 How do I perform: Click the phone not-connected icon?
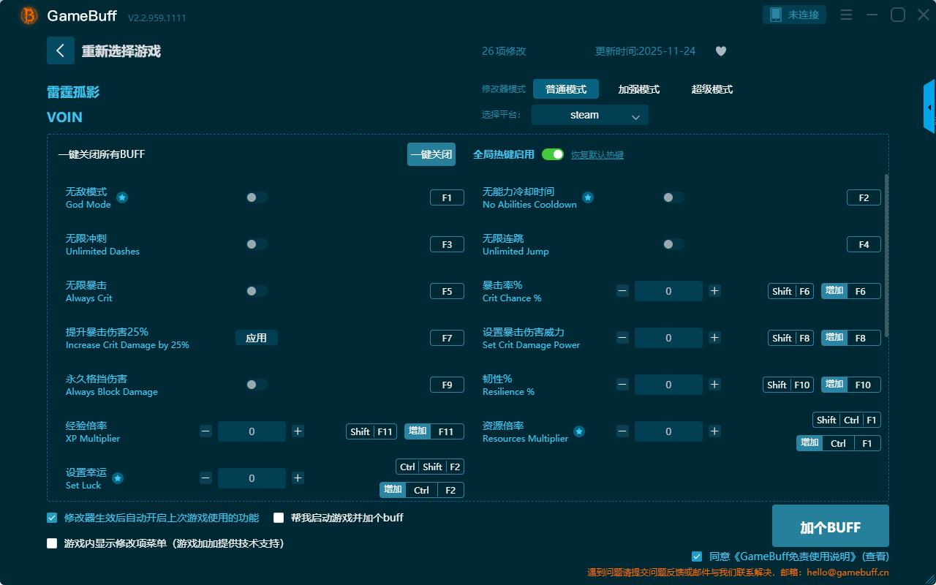tap(776, 15)
